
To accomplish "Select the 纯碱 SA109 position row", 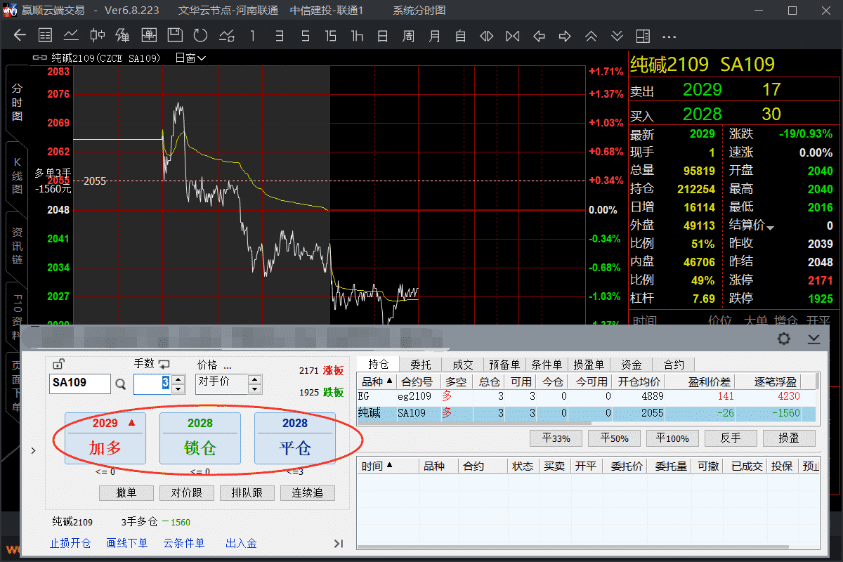I will coord(586,413).
